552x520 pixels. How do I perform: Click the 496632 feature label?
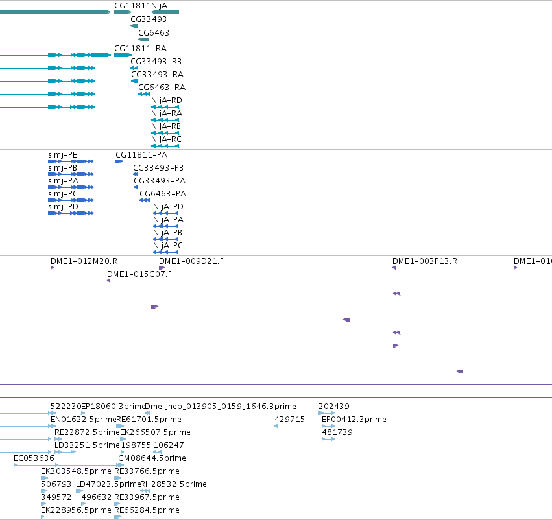97,497
